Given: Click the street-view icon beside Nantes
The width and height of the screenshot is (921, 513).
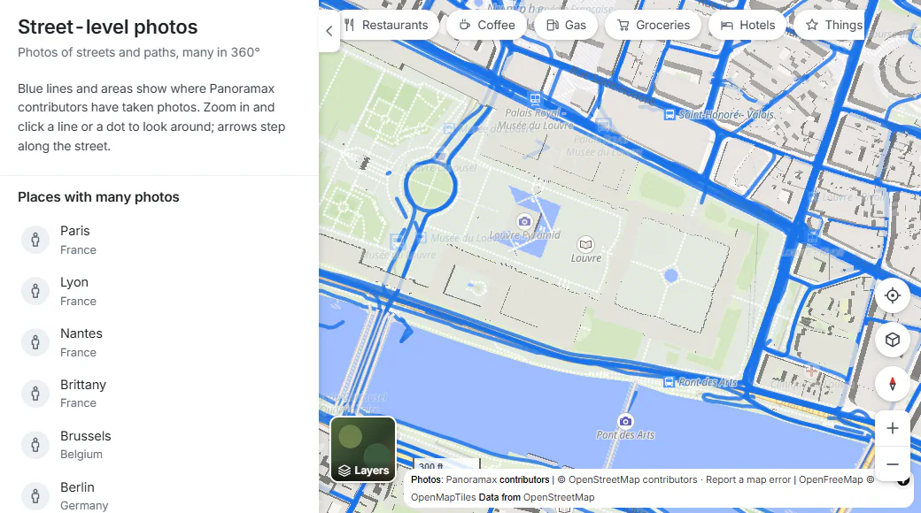Looking at the screenshot, I should [35, 342].
